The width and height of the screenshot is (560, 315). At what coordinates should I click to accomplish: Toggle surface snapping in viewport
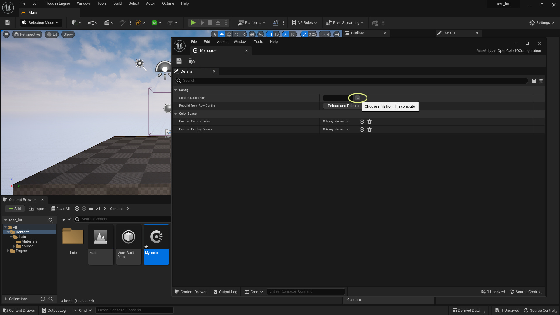tap(260, 34)
